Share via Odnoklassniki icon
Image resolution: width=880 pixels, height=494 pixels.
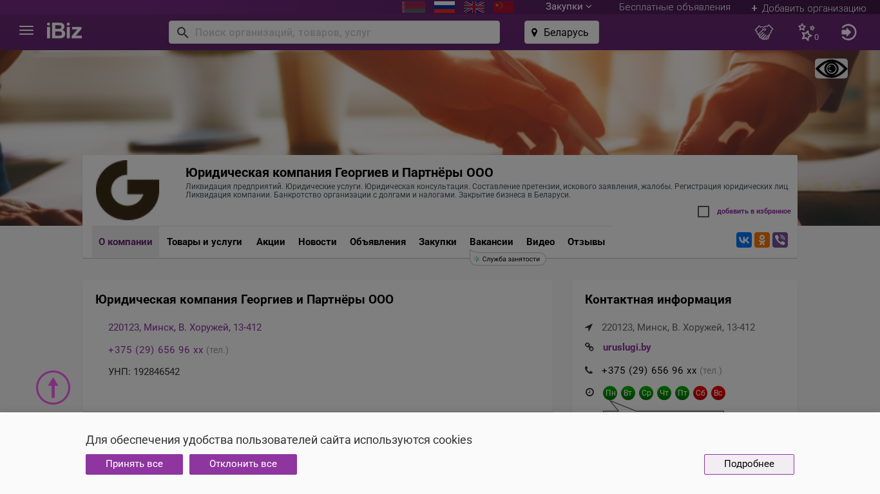point(762,240)
